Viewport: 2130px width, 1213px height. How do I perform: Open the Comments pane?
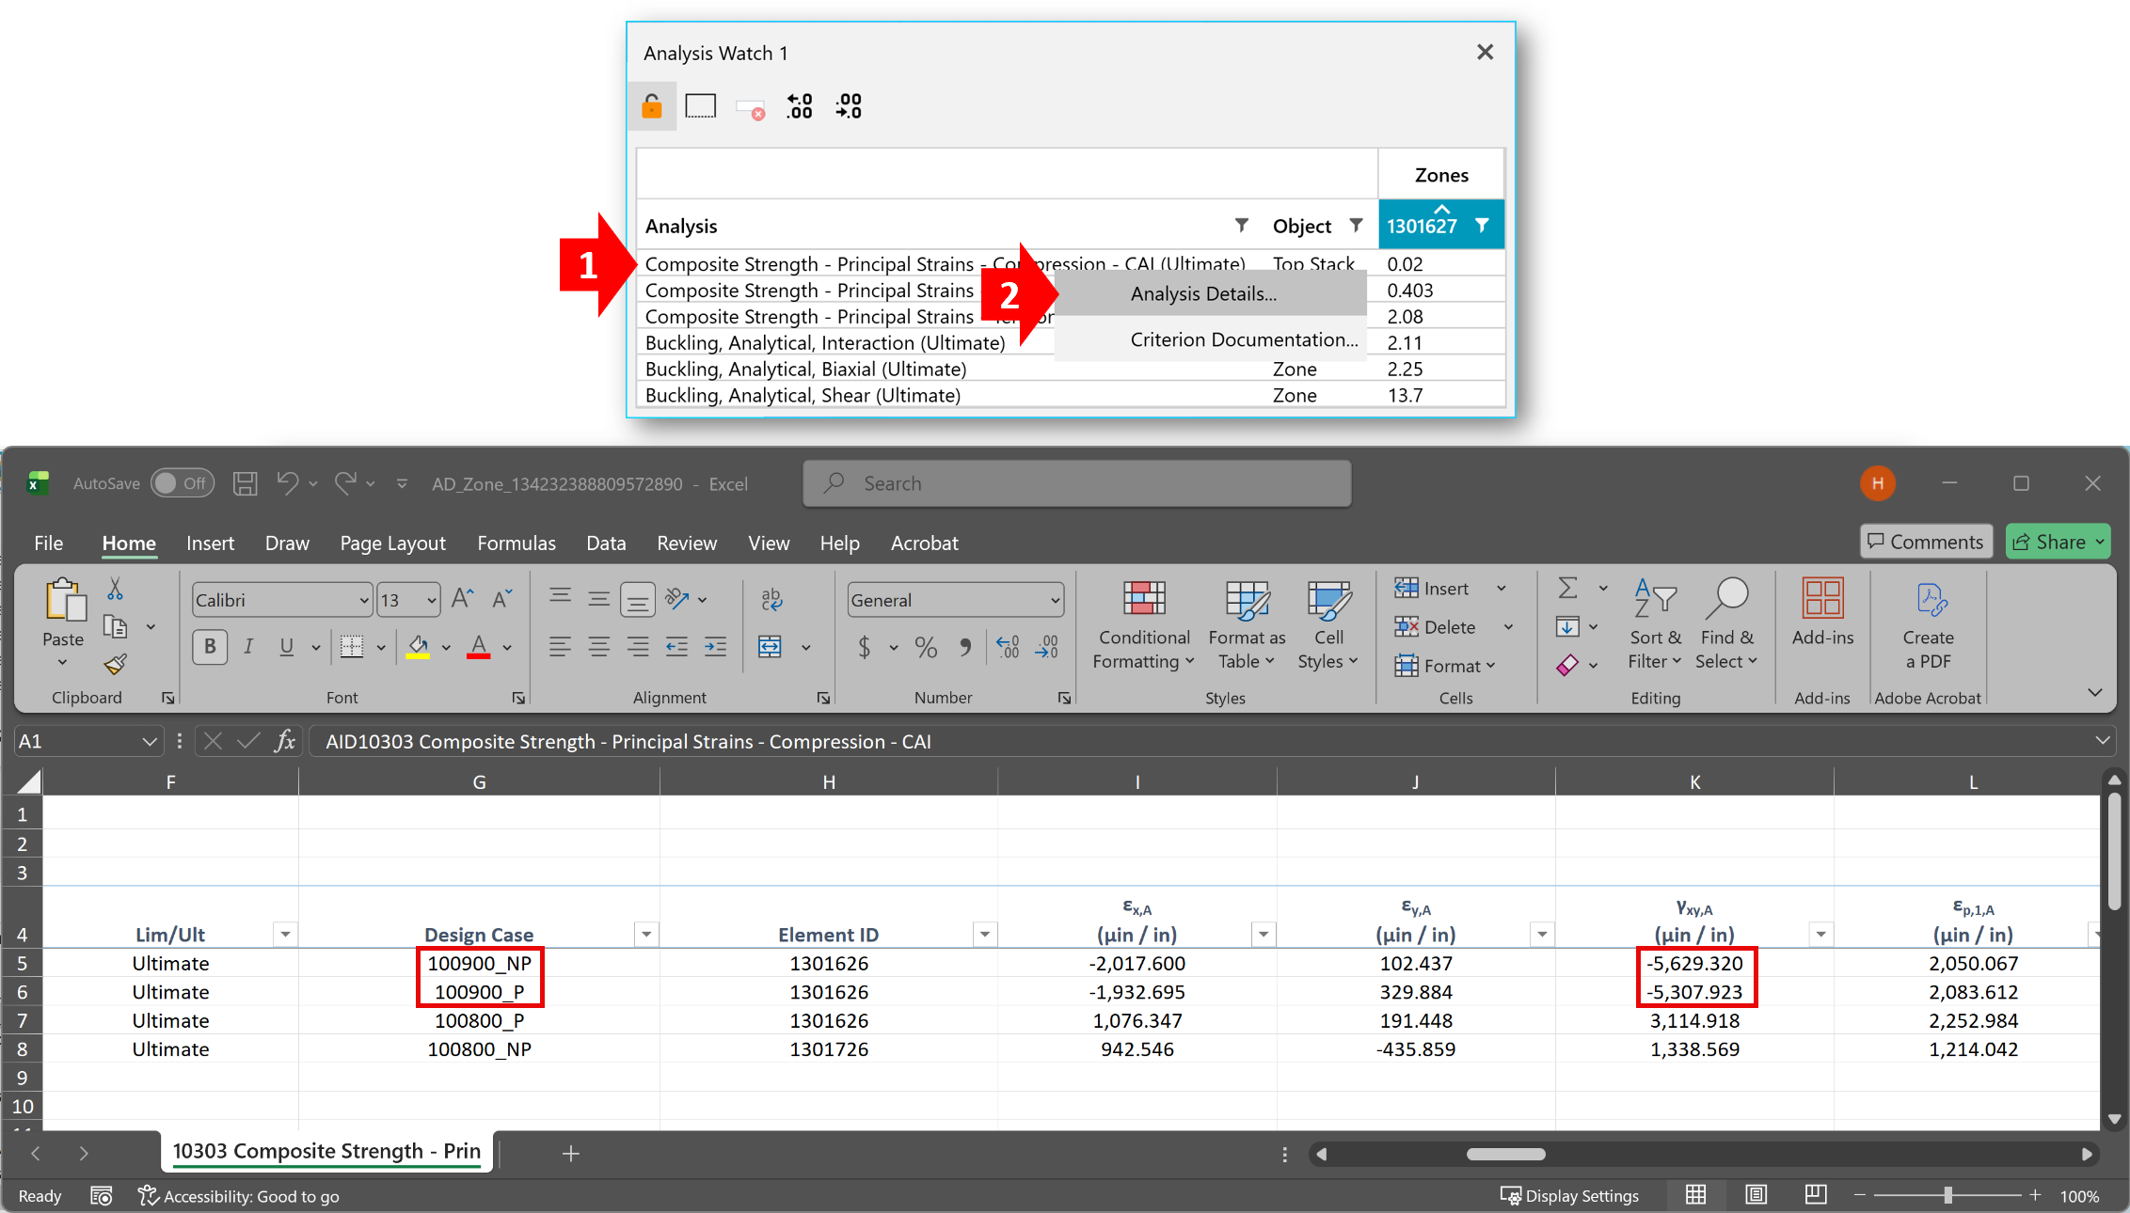1926,542
